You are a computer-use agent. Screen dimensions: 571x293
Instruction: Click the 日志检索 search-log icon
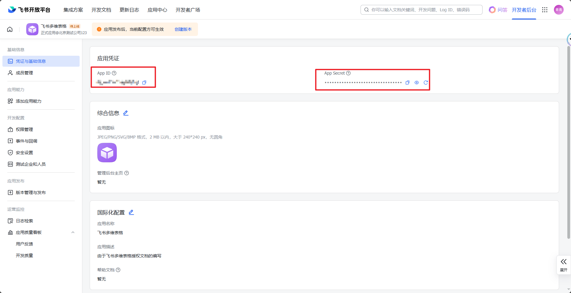pyautogui.click(x=10, y=221)
